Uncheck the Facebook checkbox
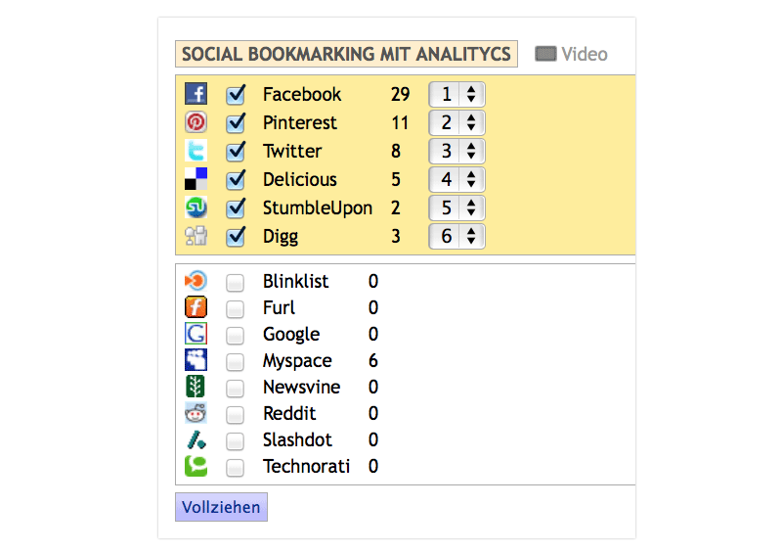782x552 pixels. pyautogui.click(x=236, y=95)
